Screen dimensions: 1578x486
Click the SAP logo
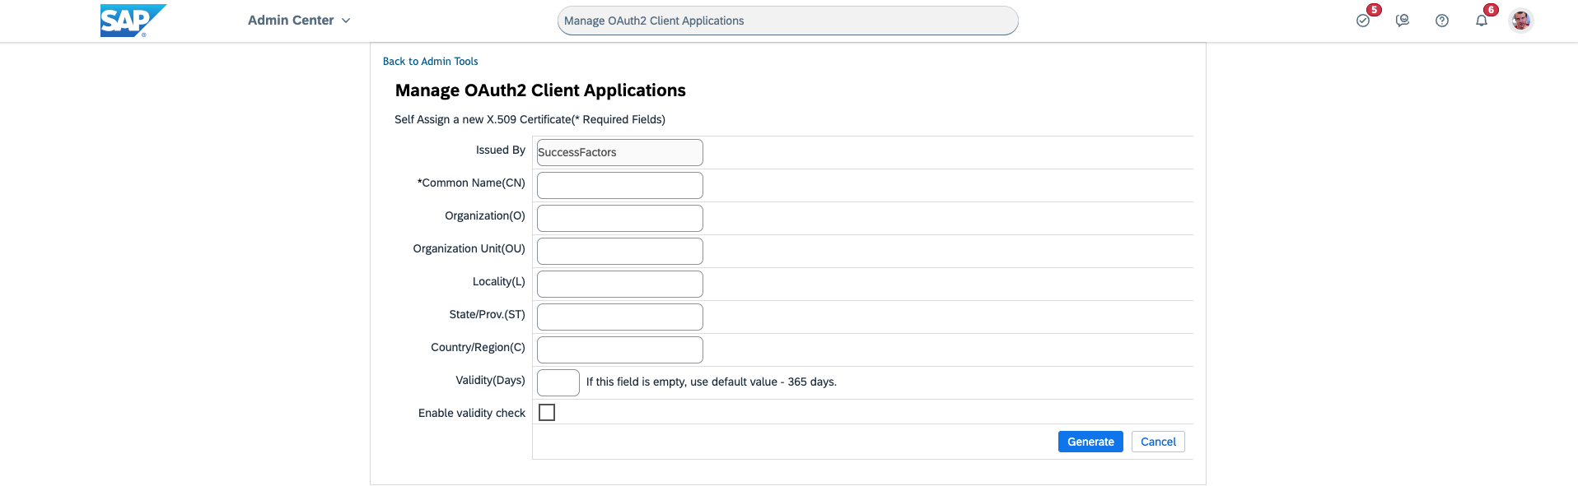tap(133, 21)
